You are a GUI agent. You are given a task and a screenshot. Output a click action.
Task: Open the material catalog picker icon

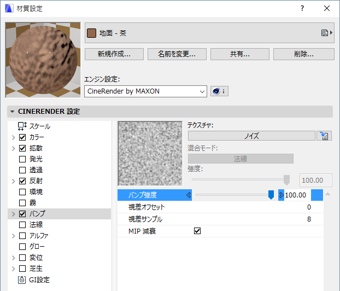click(x=327, y=33)
